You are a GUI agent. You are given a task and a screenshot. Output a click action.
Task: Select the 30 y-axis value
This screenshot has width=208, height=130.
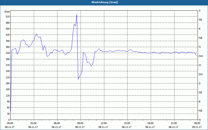coord(9,114)
